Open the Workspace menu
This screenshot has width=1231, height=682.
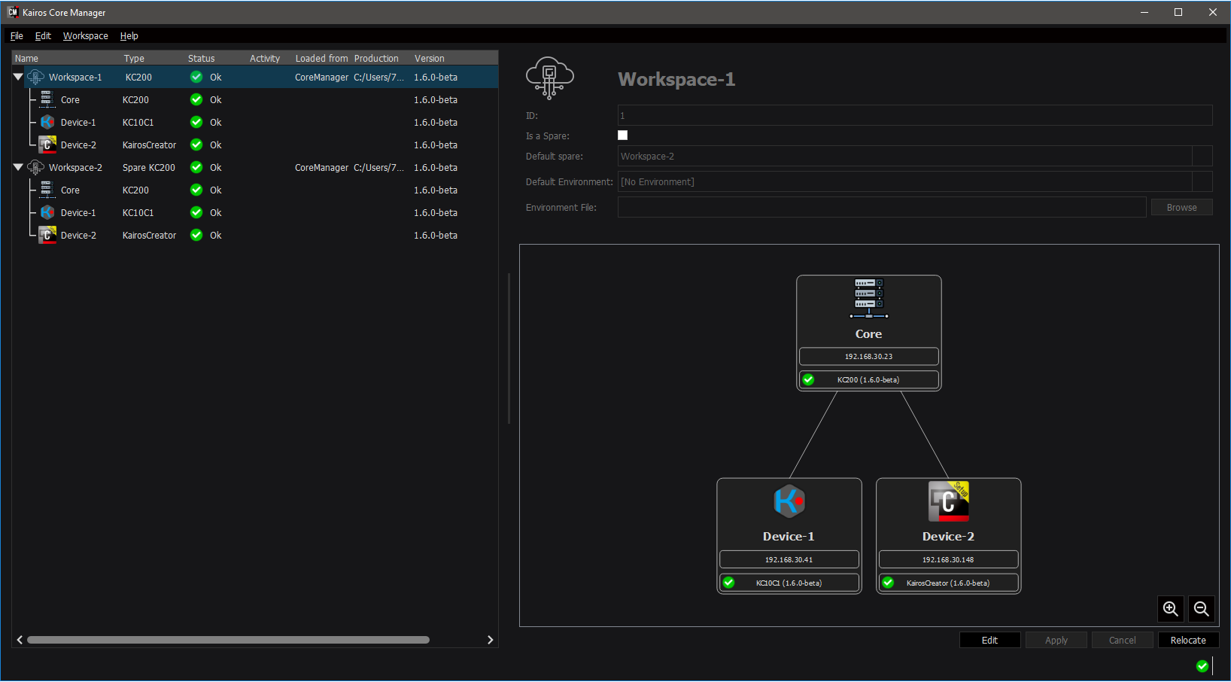click(x=85, y=36)
